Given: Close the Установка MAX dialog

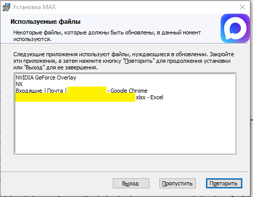Looking at the screenshot, I should (x=242, y=7).
